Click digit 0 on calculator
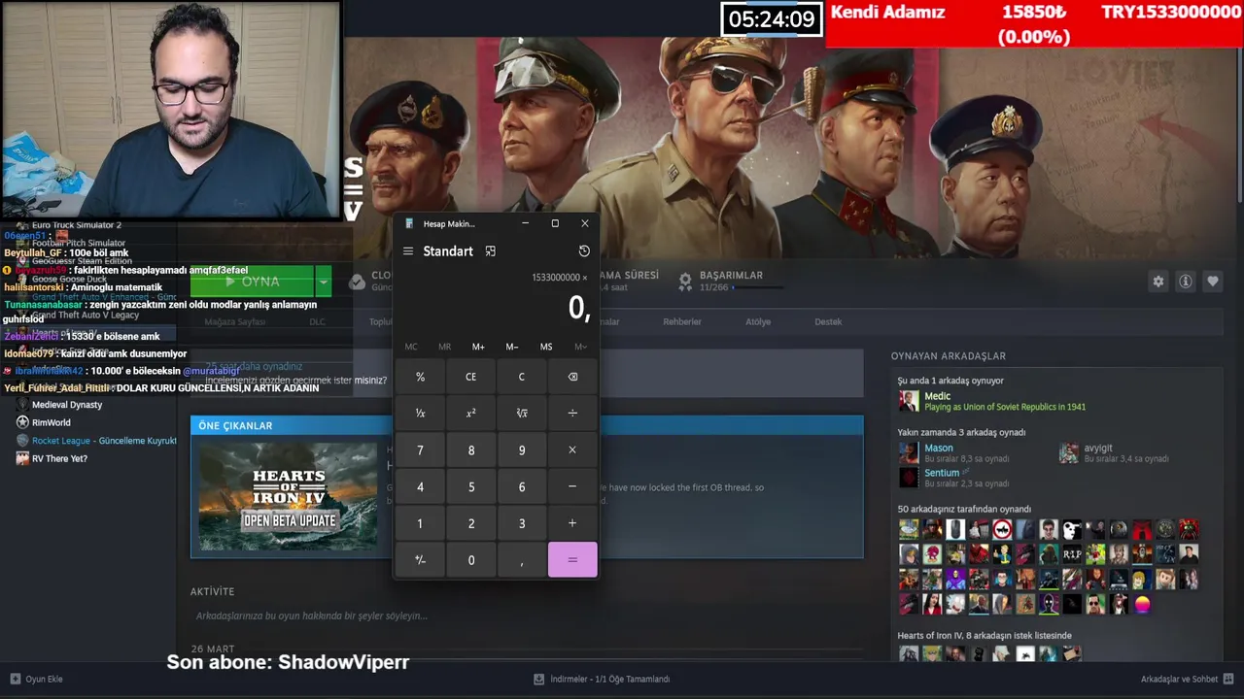 [470, 560]
